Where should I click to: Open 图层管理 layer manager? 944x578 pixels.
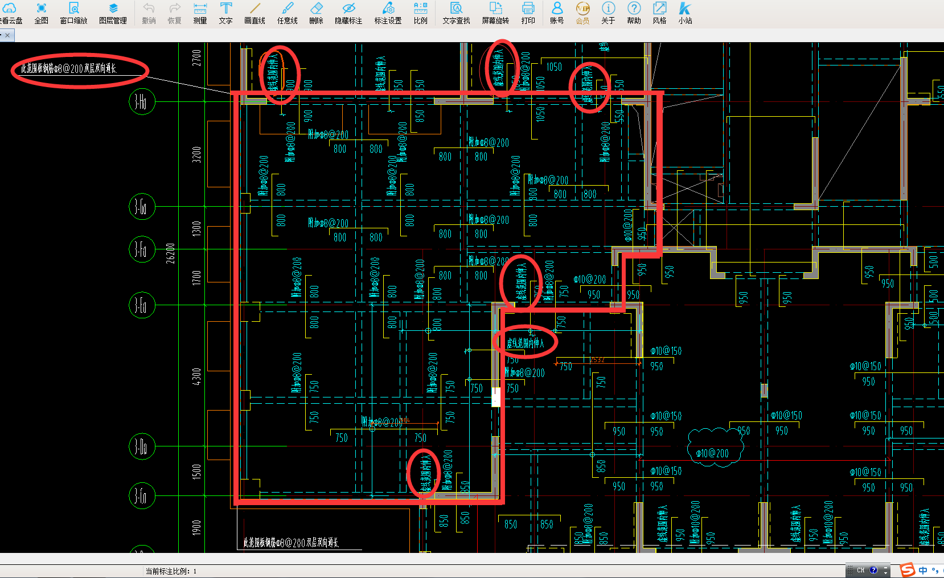click(113, 13)
